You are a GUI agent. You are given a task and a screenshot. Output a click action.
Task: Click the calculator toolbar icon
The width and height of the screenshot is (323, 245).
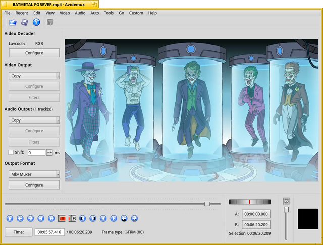pyautogui.click(x=50, y=22)
